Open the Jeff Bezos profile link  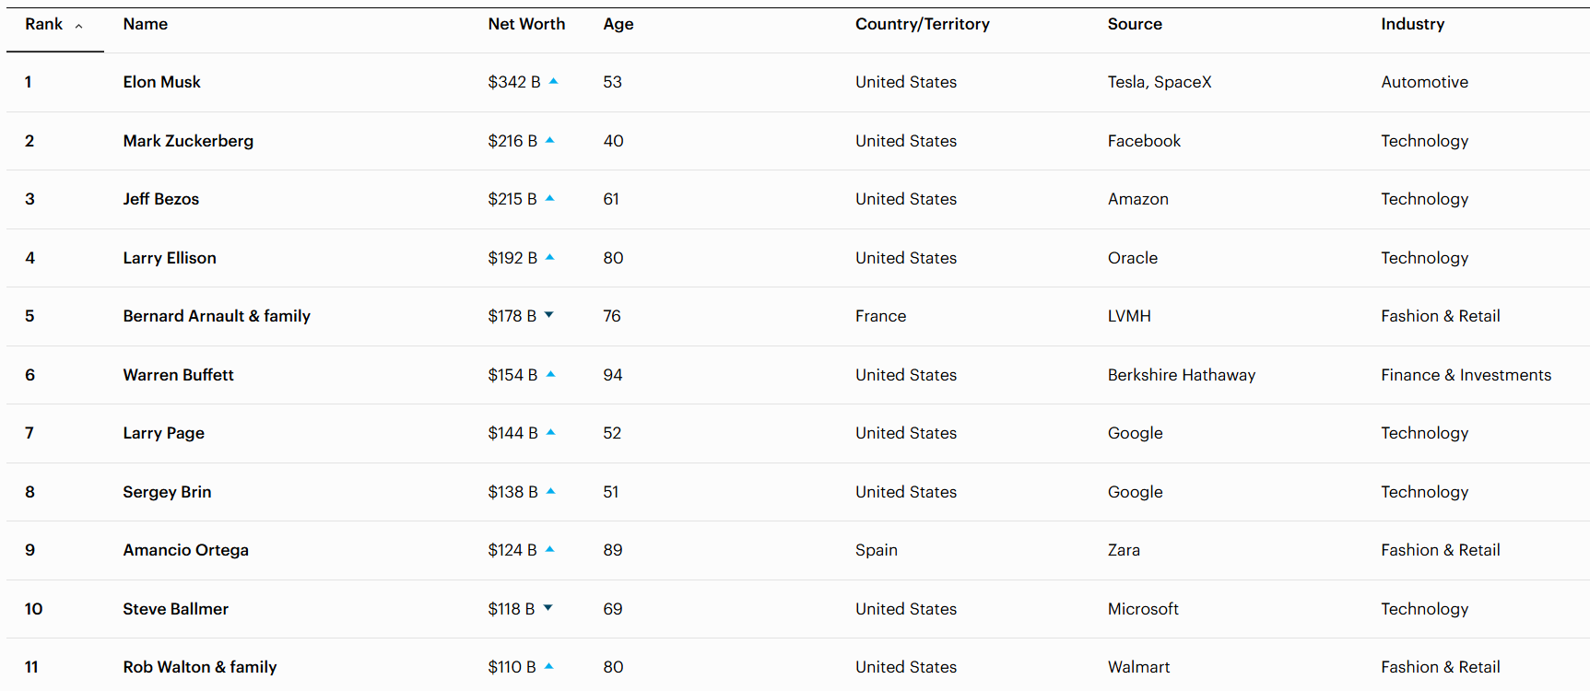(161, 199)
